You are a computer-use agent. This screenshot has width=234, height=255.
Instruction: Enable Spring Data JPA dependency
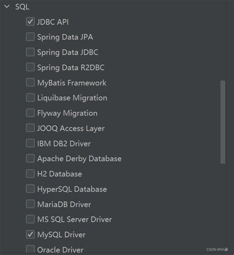[30, 37]
